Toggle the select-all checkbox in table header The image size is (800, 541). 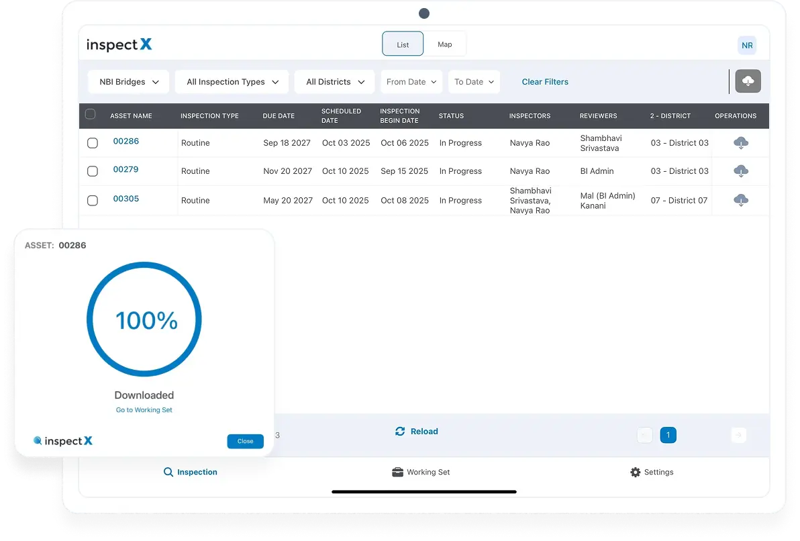(91, 114)
